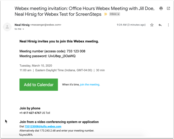The height and width of the screenshot is (139, 174).
Task: Open the 'join the meeting' link
Action: [x=90, y=84]
